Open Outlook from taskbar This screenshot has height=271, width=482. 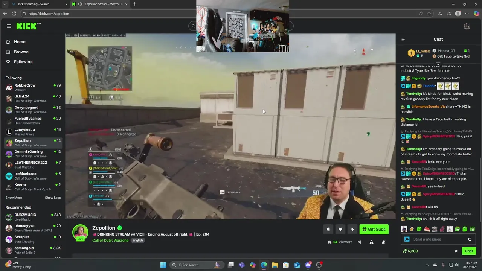[x=297, y=265]
